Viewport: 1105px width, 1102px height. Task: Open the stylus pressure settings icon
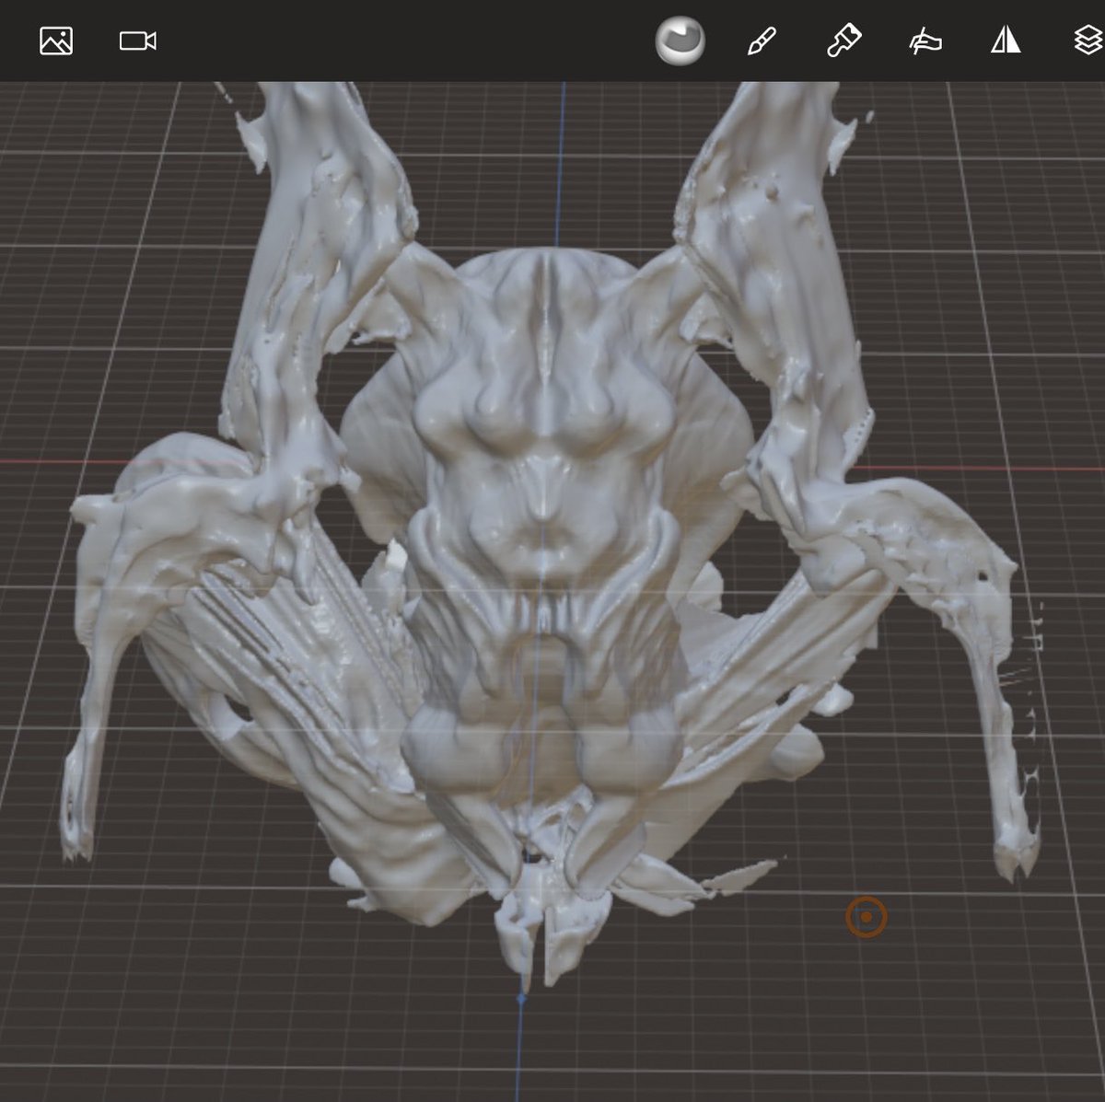click(x=925, y=41)
